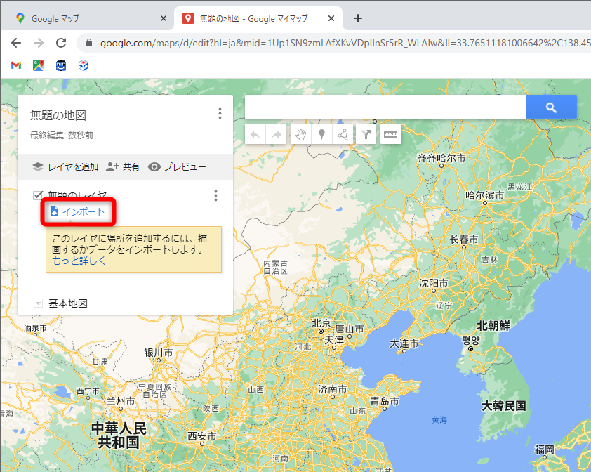Open Google Maps bookmark icon

(x=36, y=65)
